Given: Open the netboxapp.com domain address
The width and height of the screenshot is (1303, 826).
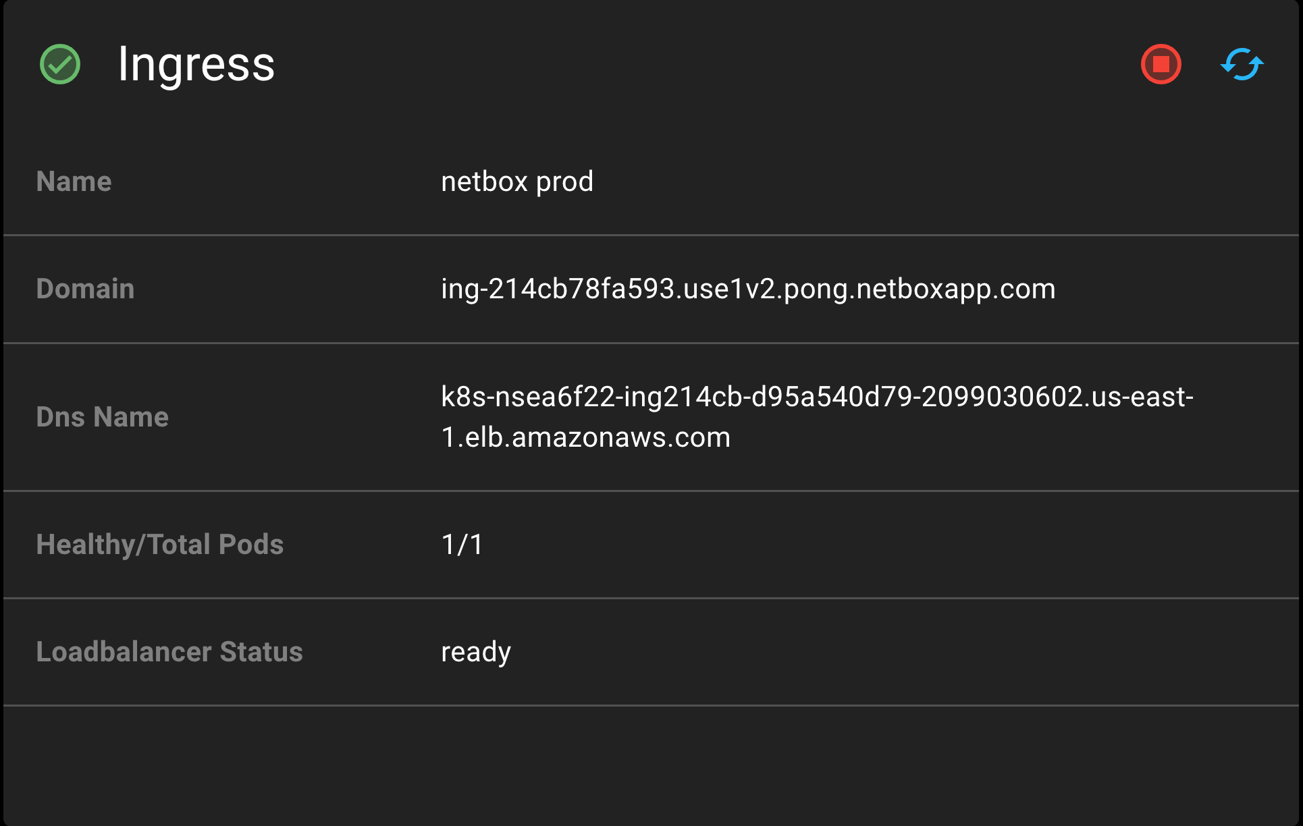Looking at the screenshot, I should coord(747,289).
